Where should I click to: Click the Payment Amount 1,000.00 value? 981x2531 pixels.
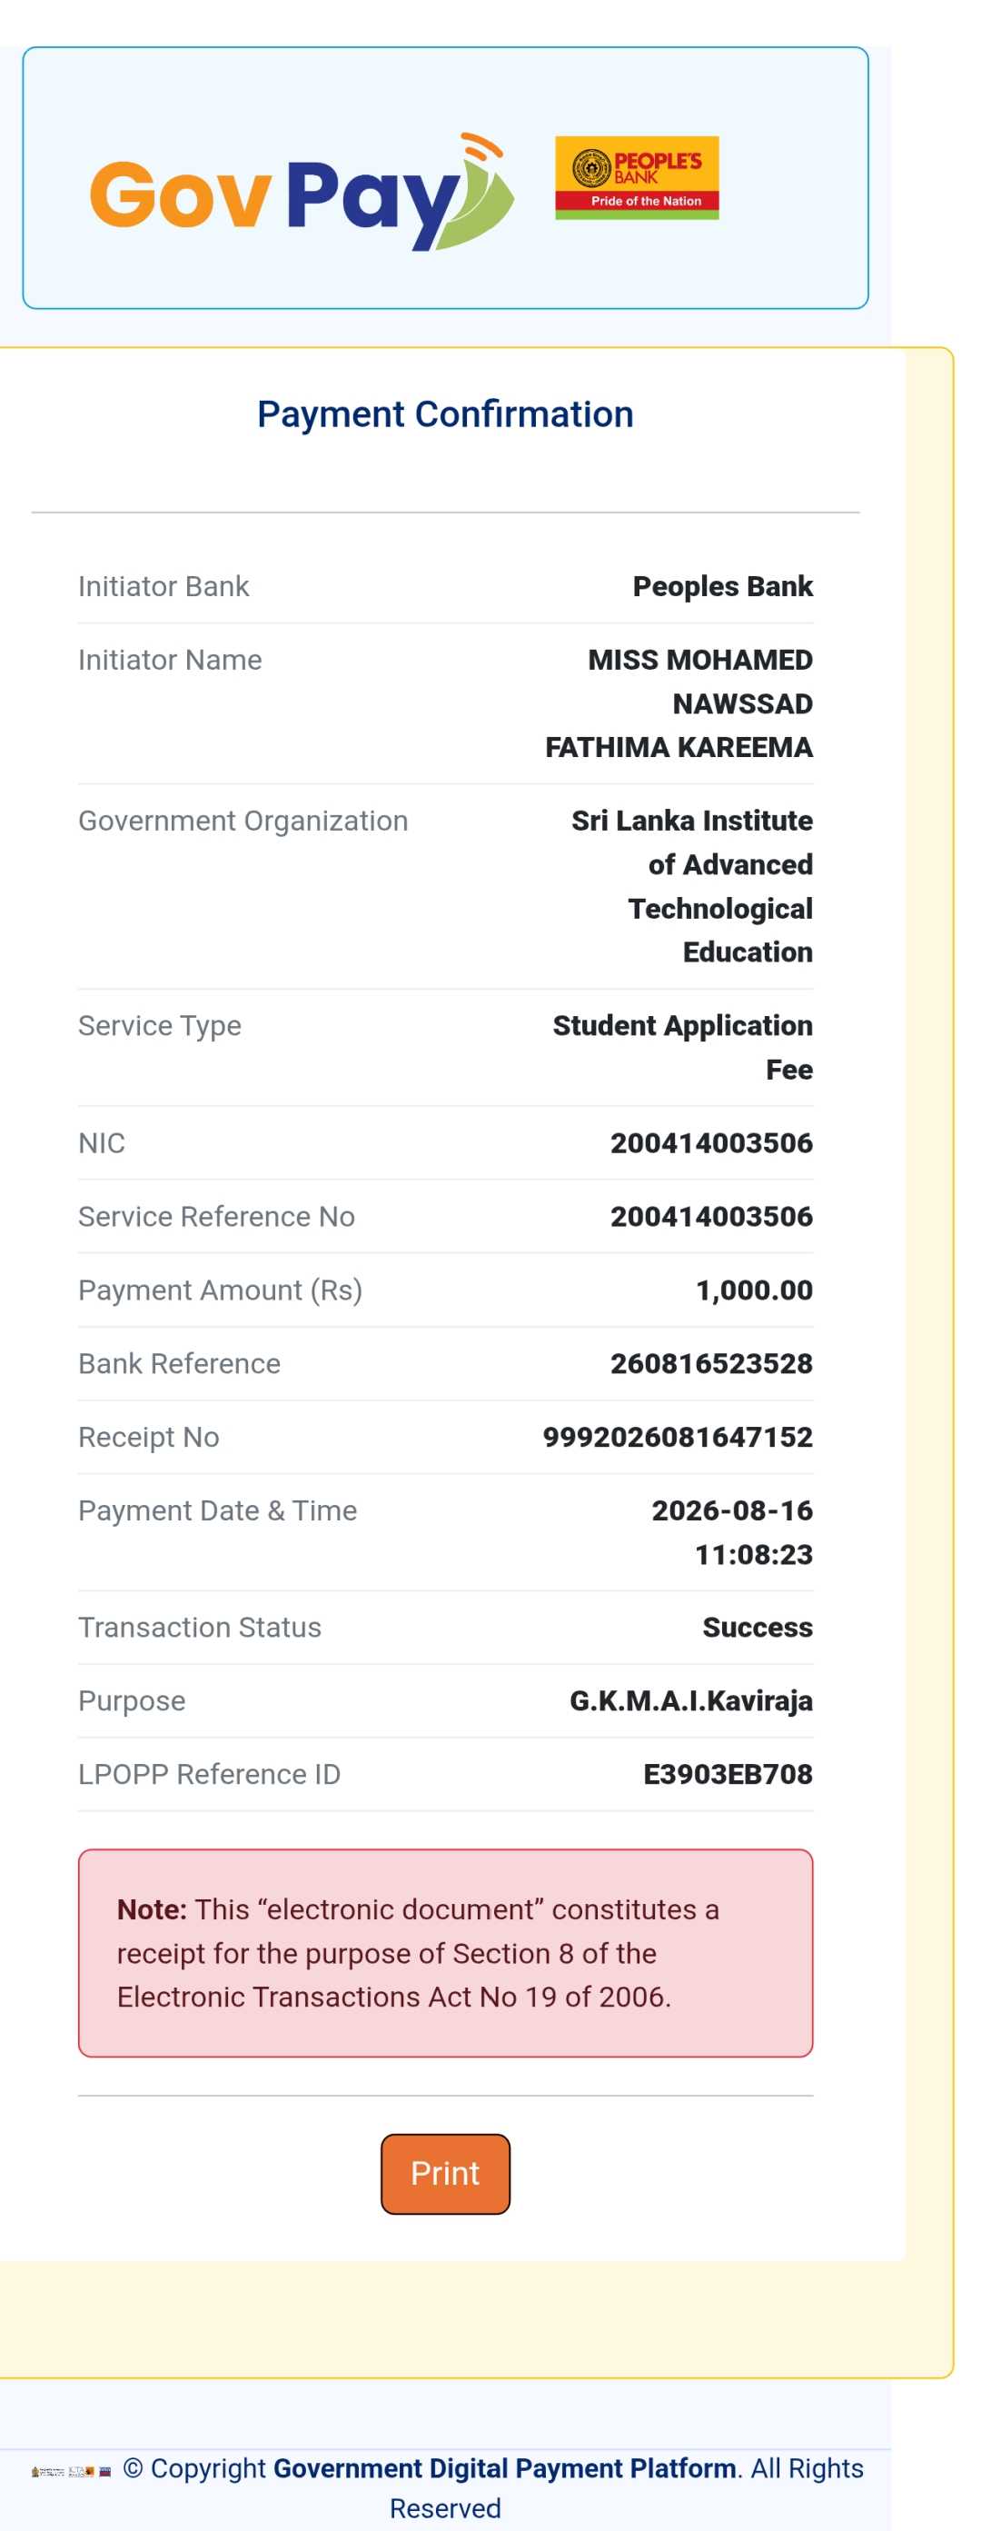(754, 1290)
